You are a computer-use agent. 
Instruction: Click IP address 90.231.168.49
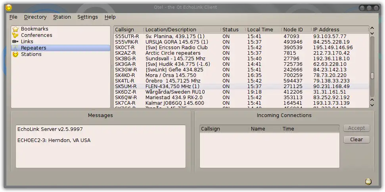[331, 86]
